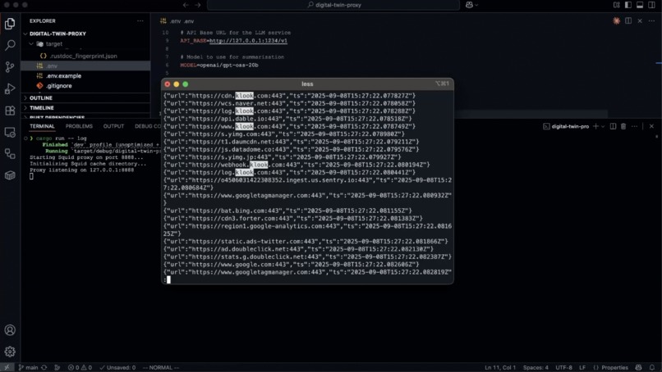The width and height of the screenshot is (662, 372).
Task: Follow the API_BASE URL link
Action: point(248,41)
